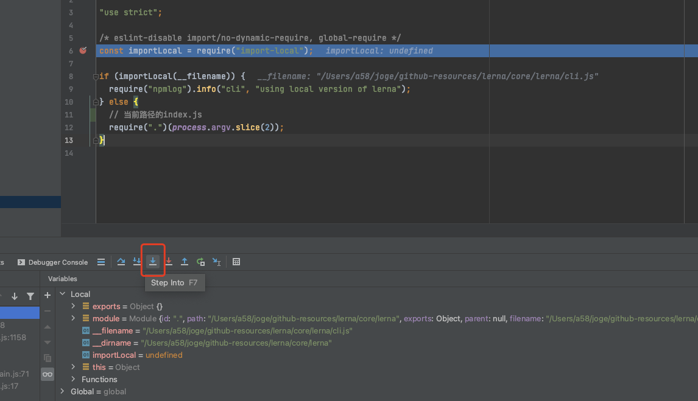The width and height of the screenshot is (698, 401).
Task: Collapse the Local variables group
Action: tap(63, 294)
